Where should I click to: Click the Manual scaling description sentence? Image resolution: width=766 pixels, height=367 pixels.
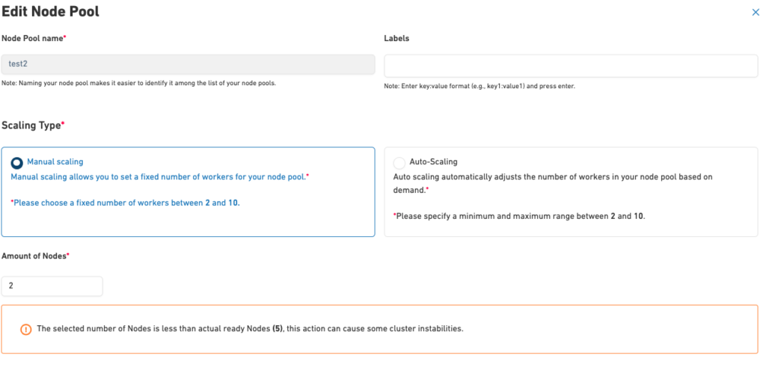pos(160,177)
